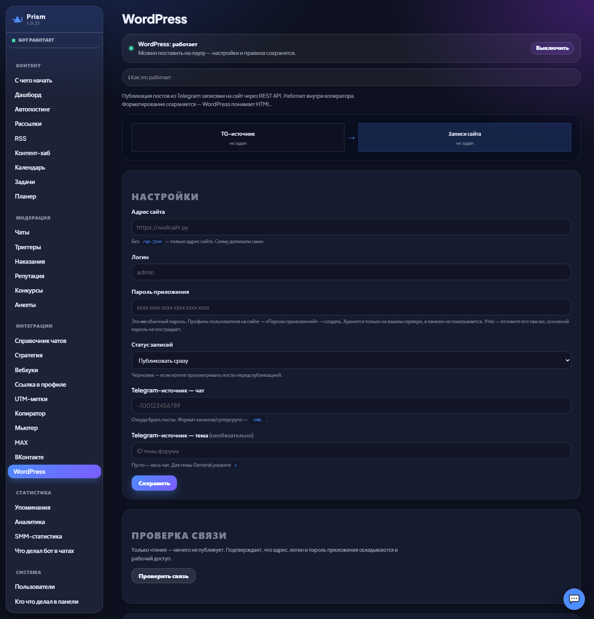Viewport: 594px width, 619px height.
Task: Focus the Адрес сайта input field
Action: (x=351, y=227)
